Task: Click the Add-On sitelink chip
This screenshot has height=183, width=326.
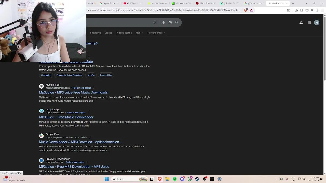Action: (91, 75)
